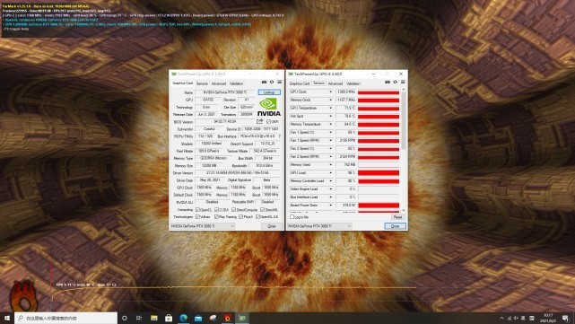This screenshot has width=575, height=324.
Task: Click the screenshot camera icon in Sensors window
Action: [x=388, y=83]
